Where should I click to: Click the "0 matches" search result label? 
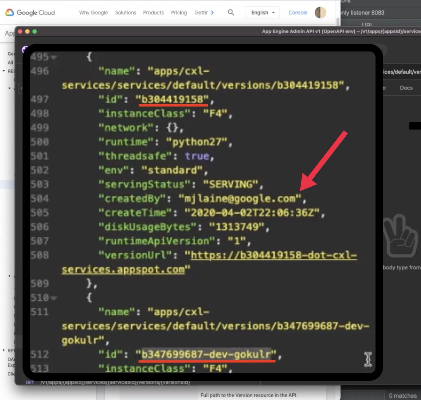coord(402,395)
